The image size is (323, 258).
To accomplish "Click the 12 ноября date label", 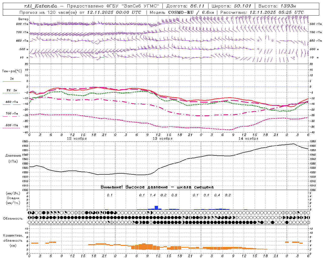I will 77,139.
